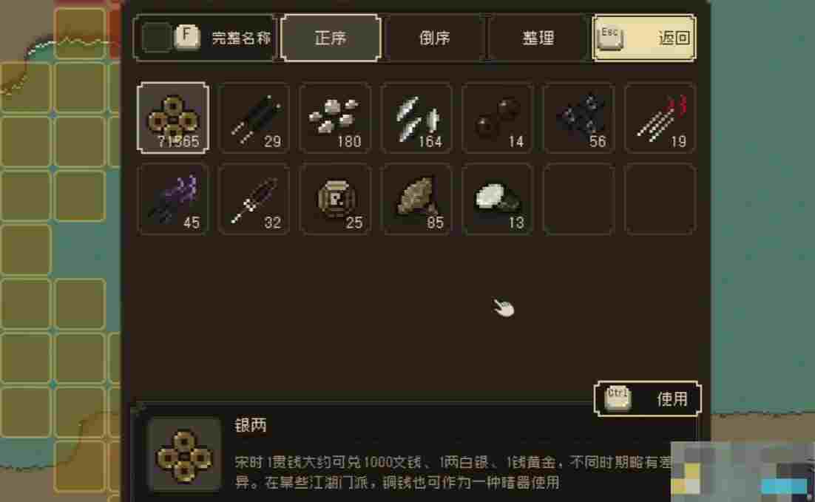Select the silver leaf blades item 164
The image size is (815, 502).
[x=416, y=118]
